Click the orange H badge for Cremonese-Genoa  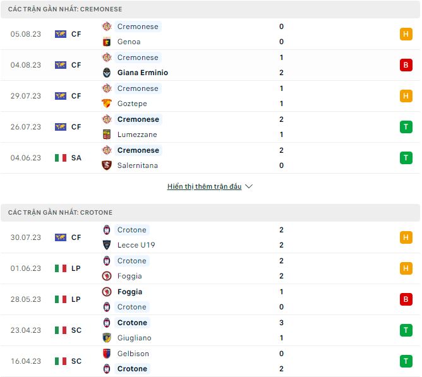406,34
